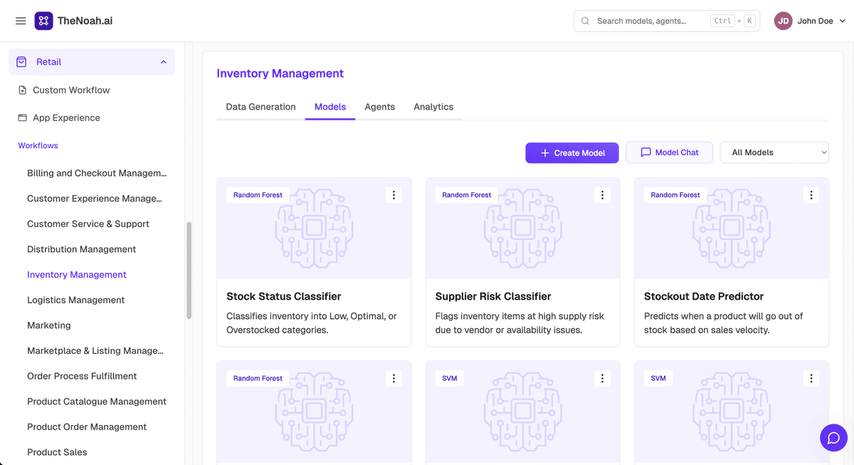This screenshot has height=465, width=854.
Task: Click the Workflows section label
Action: pos(38,145)
